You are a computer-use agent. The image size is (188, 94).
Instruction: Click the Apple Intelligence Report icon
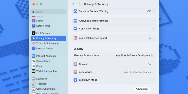point(75,38)
